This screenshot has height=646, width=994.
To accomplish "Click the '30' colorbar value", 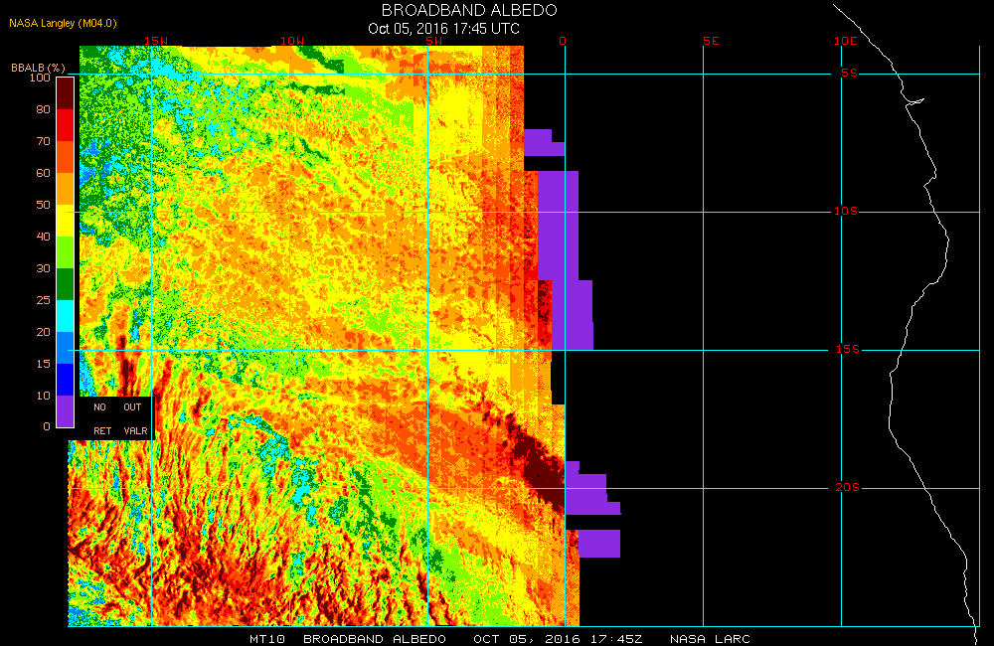I will pyautogui.click(x=43, y=268).
